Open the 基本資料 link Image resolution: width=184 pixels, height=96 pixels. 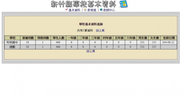74,10
